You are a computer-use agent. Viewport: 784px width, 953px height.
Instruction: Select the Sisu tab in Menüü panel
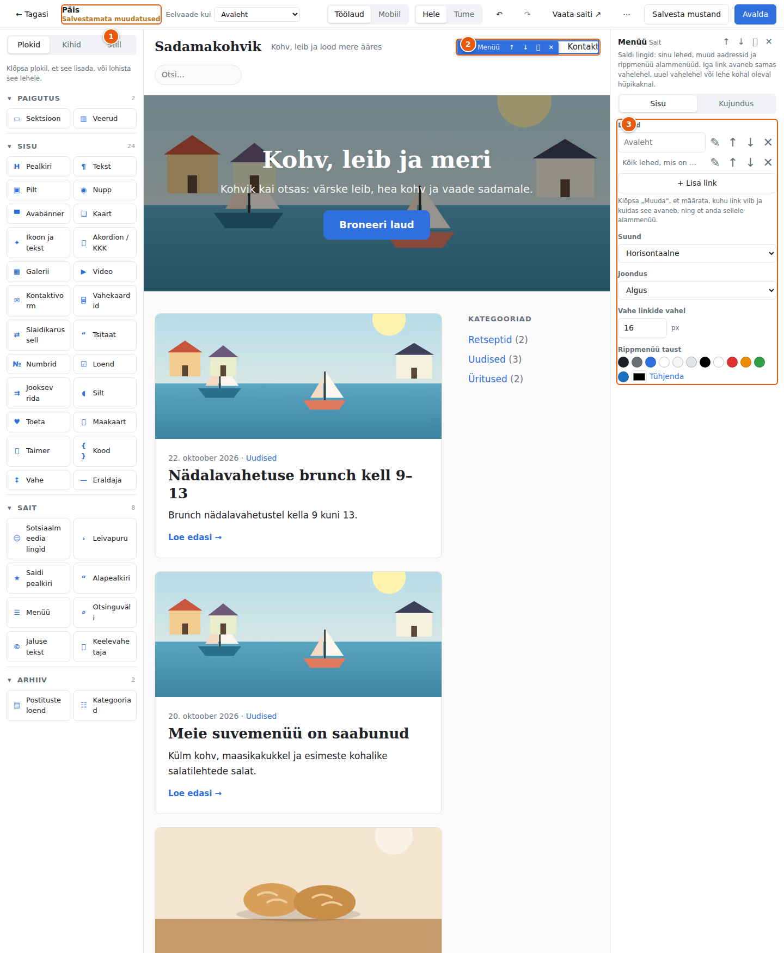point(658,103)
